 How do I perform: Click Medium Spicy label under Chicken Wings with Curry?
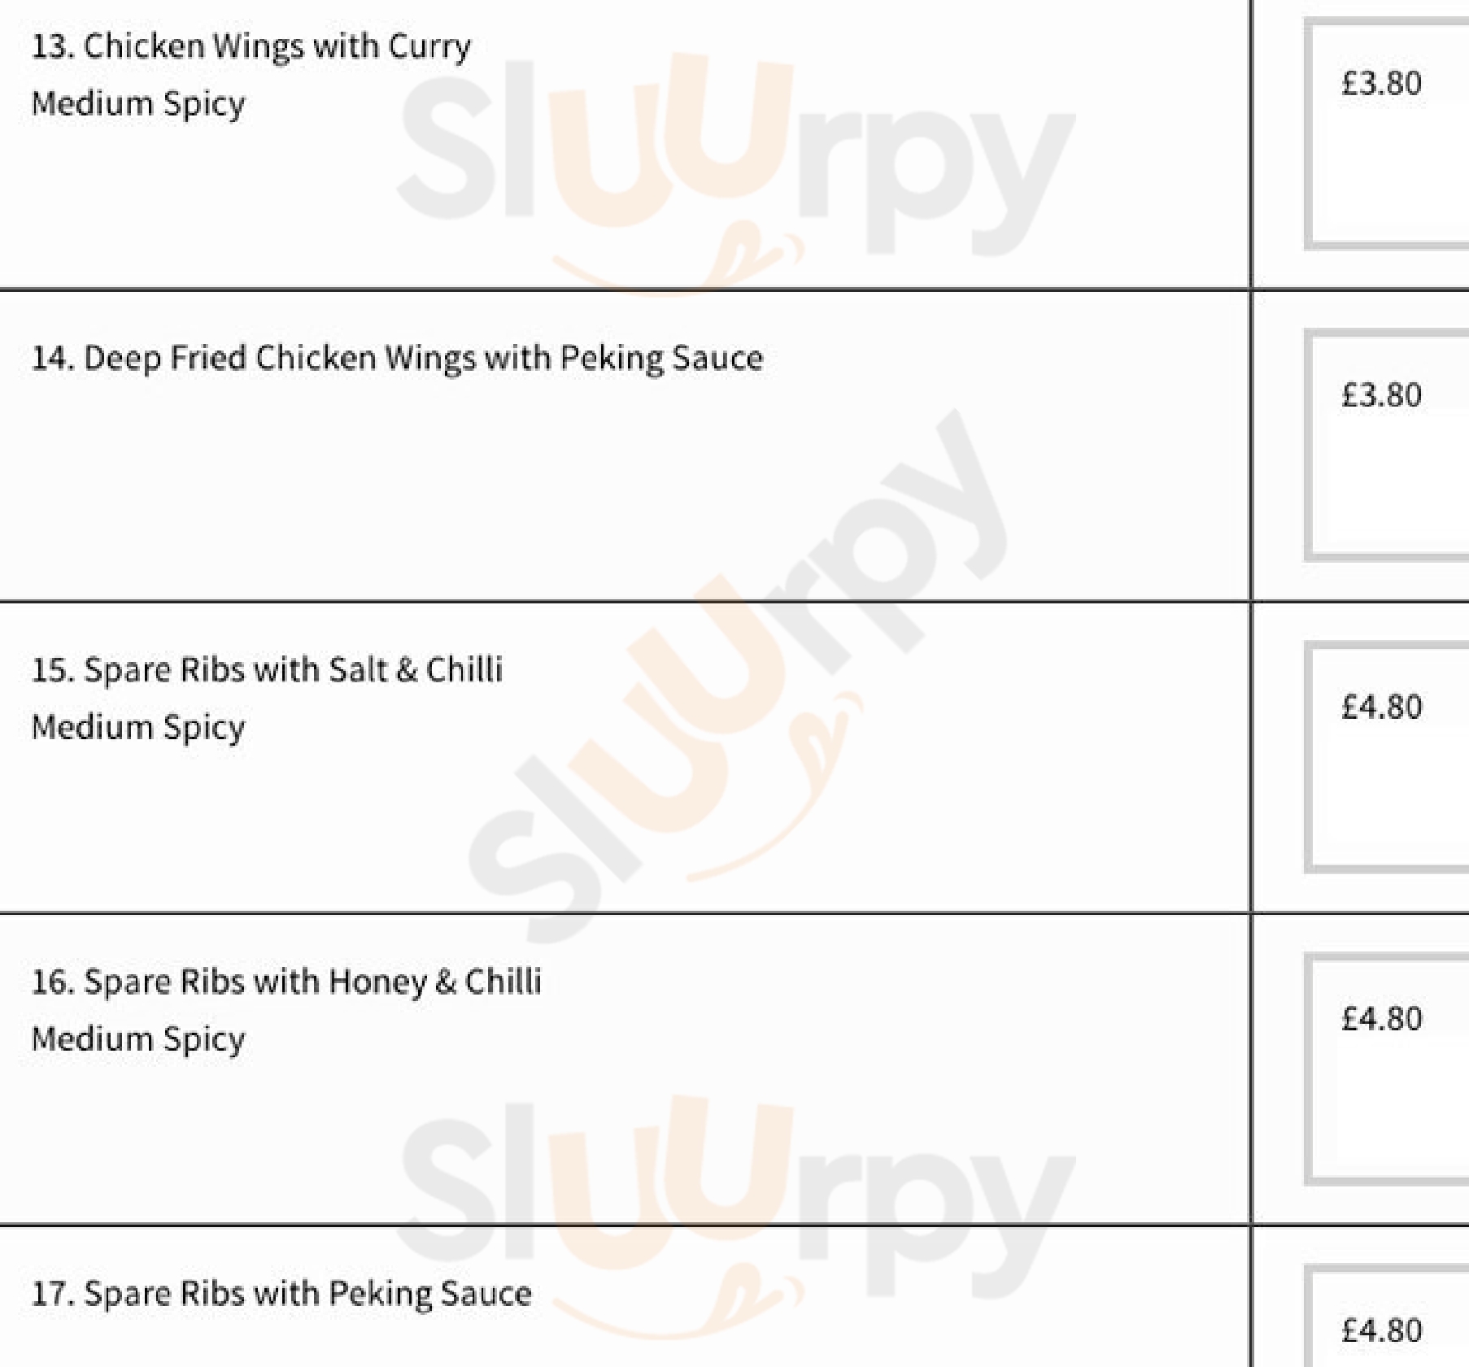pyautogui.click(x=138, y=104)
